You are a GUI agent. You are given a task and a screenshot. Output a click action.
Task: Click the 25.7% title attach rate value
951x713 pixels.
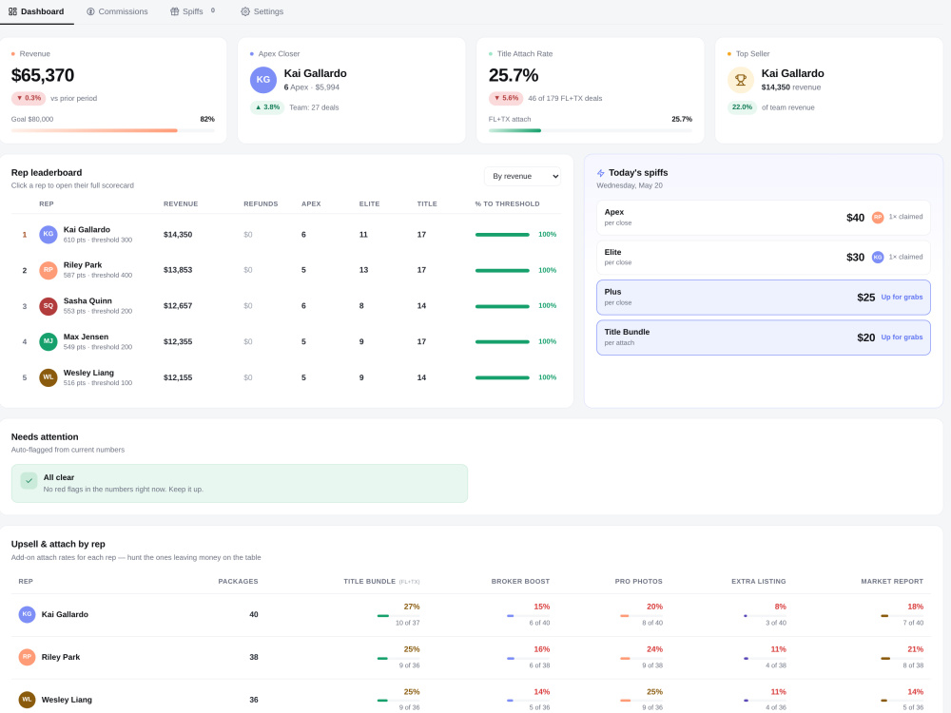514,76
